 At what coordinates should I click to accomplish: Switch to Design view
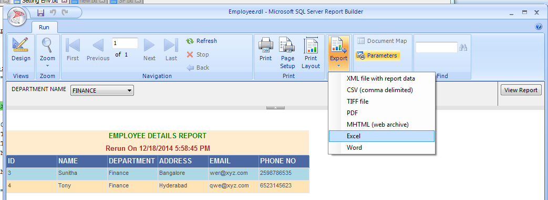coord(21,50)
